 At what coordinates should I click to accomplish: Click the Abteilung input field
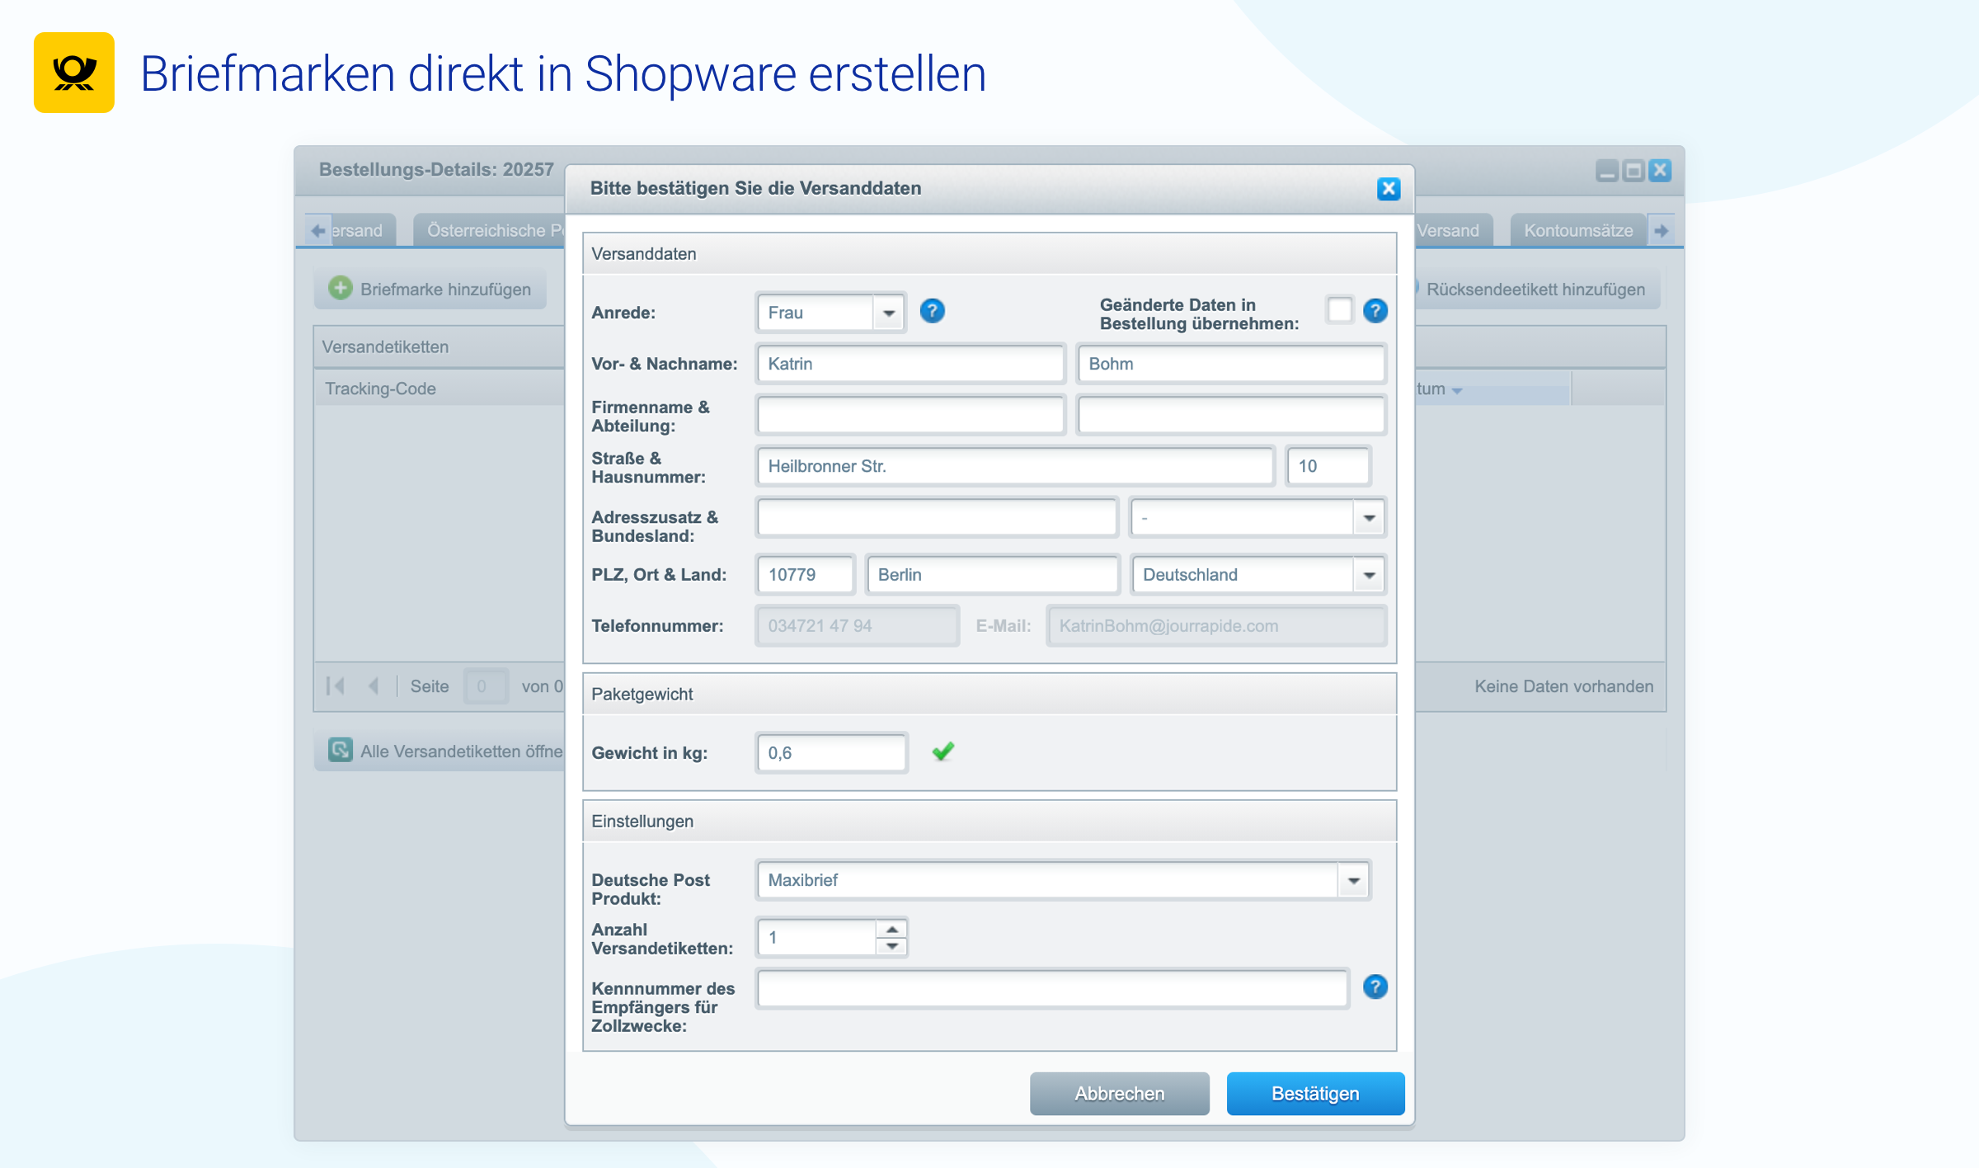(1231, 416)
